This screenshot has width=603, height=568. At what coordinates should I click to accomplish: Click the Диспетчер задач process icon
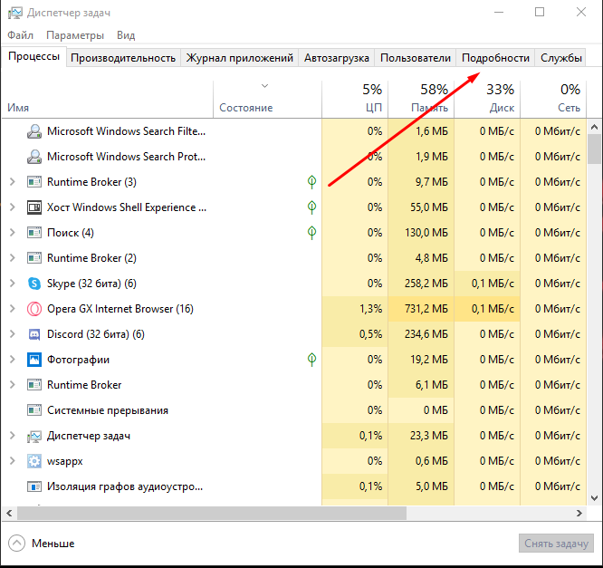click(34, 436)
